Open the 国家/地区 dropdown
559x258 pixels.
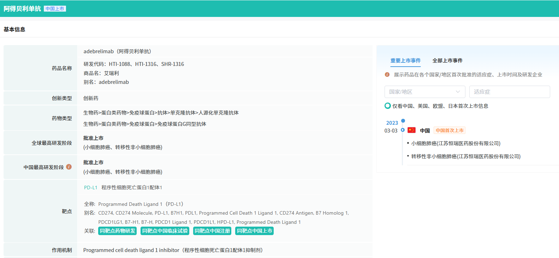[x=424, y=92]
